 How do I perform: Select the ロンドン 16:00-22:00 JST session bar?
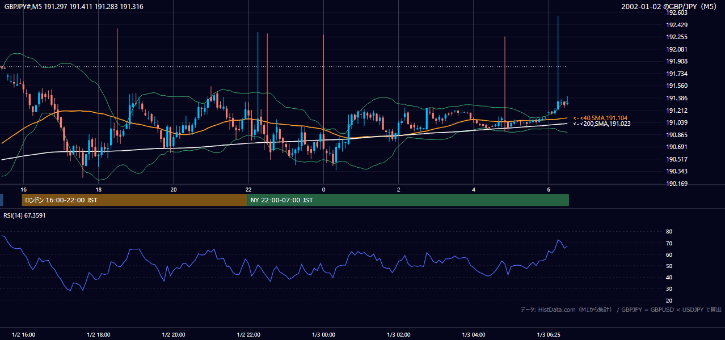coord(134,200)
